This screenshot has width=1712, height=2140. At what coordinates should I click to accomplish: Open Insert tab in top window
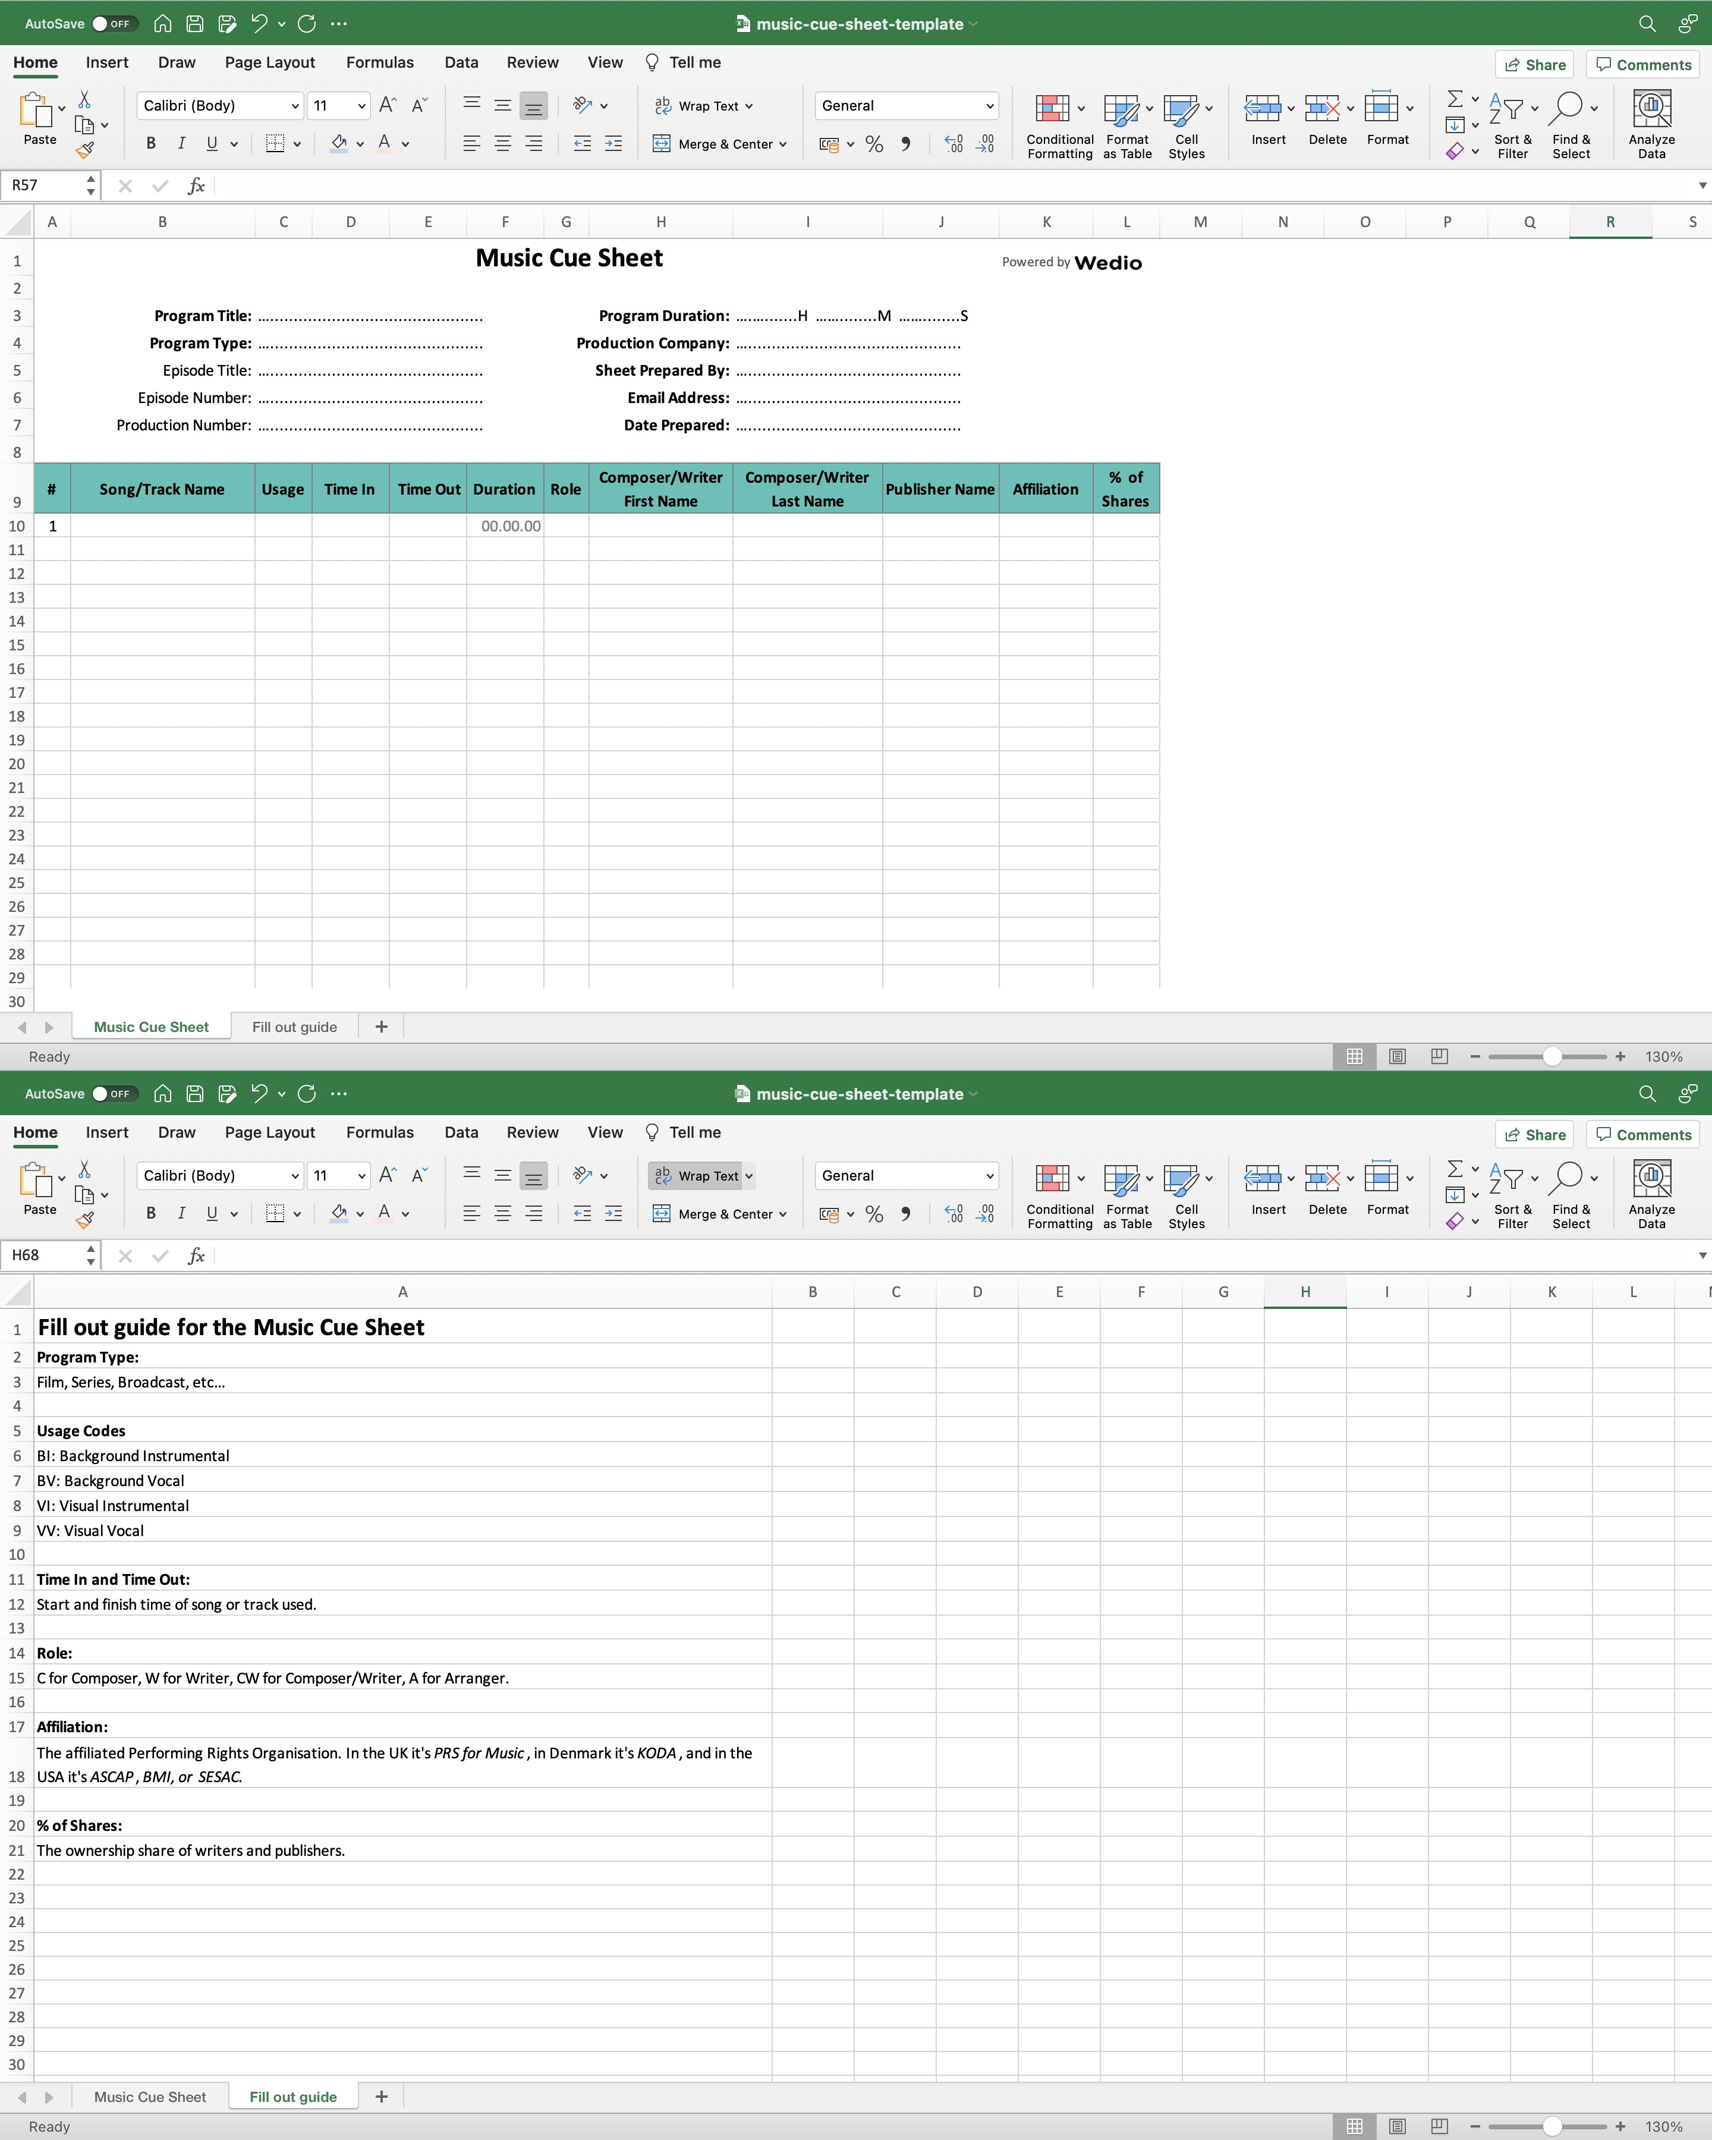pos(107,62)
